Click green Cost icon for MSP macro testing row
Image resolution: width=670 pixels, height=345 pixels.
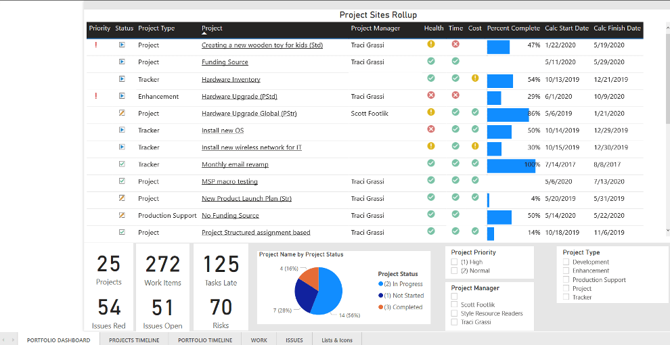[475, 180]
